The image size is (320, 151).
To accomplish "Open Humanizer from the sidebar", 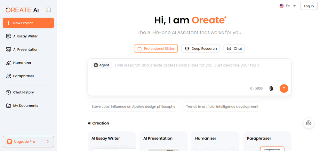I will click(22, 63).
